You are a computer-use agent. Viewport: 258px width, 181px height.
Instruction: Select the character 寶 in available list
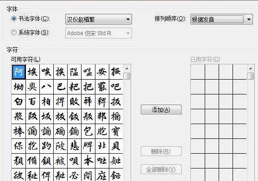coord(116,131)
